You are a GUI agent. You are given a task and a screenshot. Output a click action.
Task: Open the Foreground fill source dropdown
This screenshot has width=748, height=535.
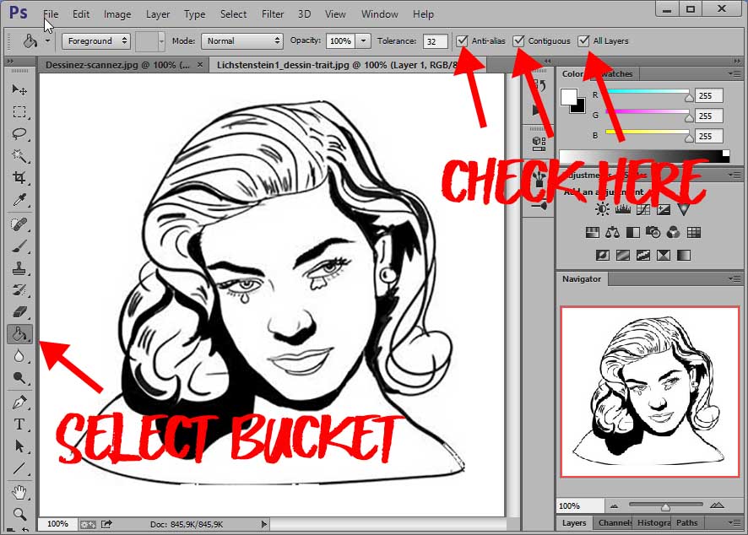pyautogui.click(x=96, y=41)
